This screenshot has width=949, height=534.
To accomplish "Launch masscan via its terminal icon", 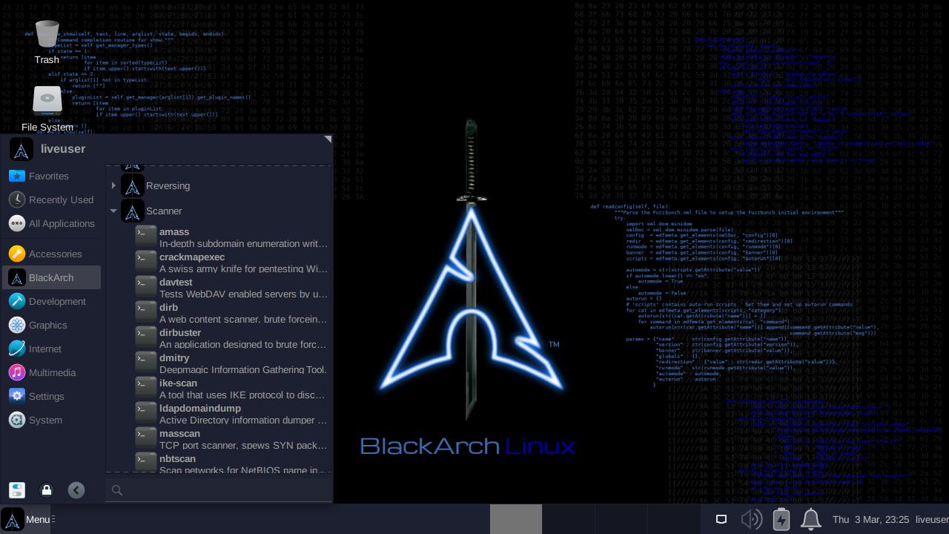I will [x=146, y=438].
